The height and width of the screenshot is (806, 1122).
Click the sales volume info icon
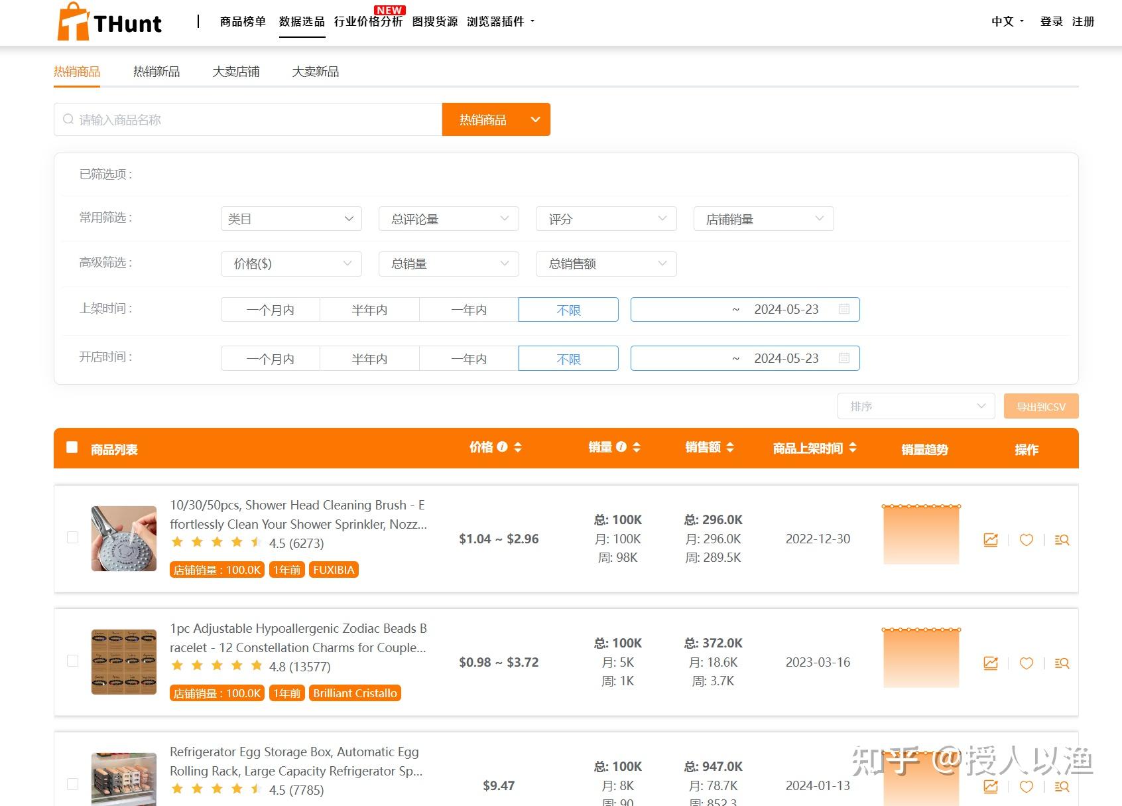coord(621,447)
